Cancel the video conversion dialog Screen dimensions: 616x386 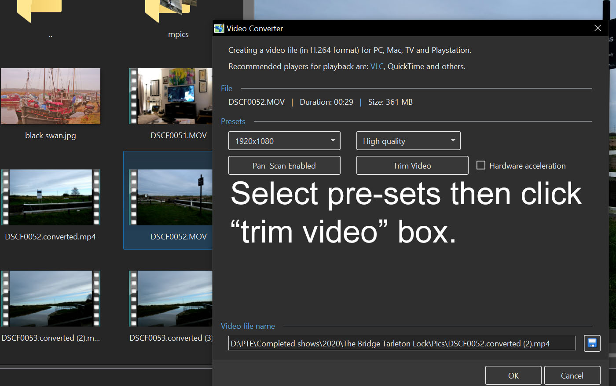(x=572, y=375)
